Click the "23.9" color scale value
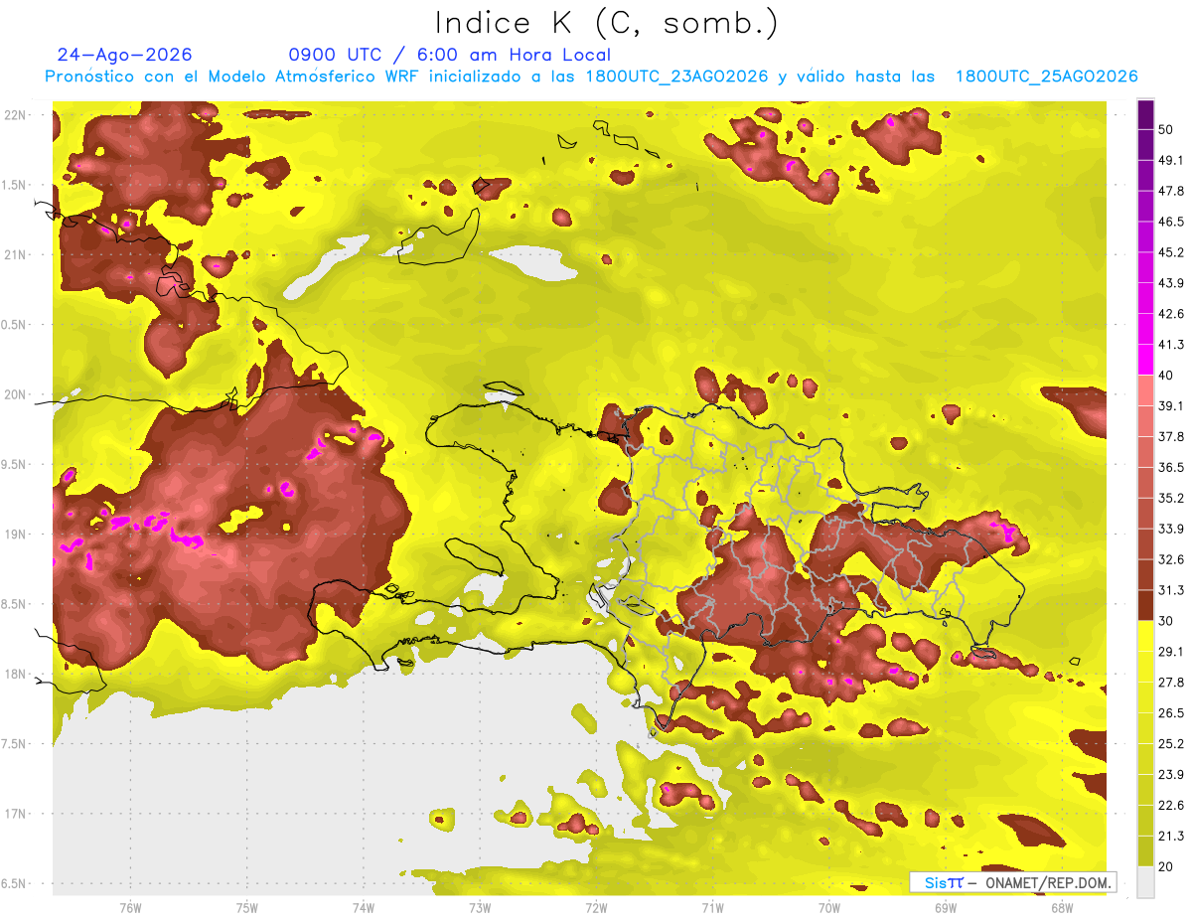The image size is (1192, 921). coord(1171,775)
